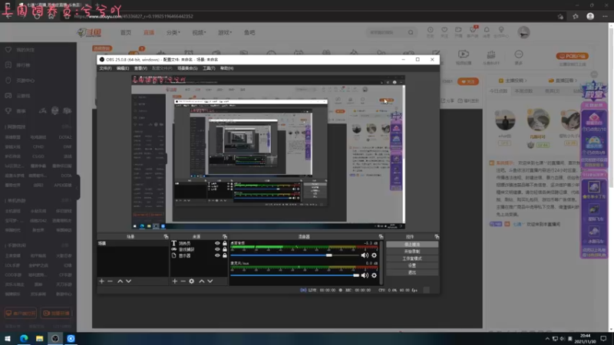Open the OBS 场景集合(S) menu
The height and width of the screenshot is (345, 614).
coord(187,68)
